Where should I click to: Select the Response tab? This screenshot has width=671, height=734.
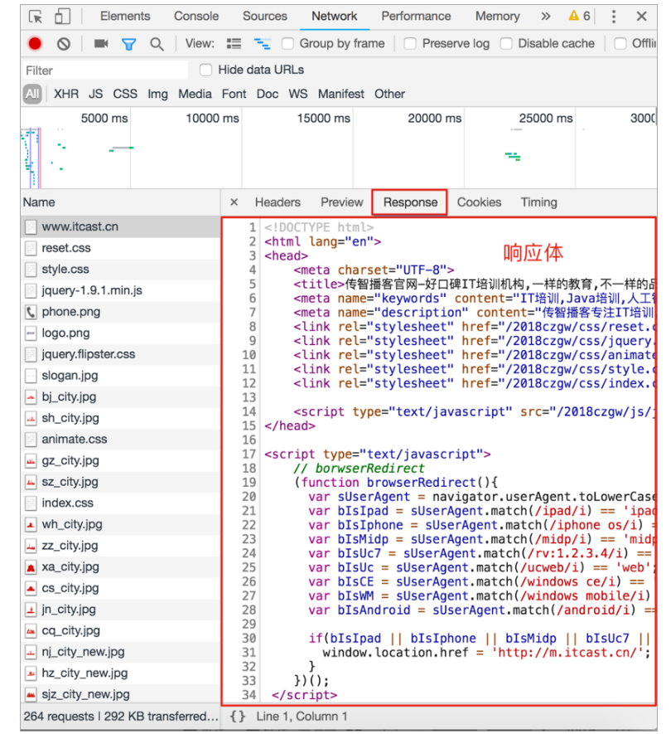click(410, 202)
